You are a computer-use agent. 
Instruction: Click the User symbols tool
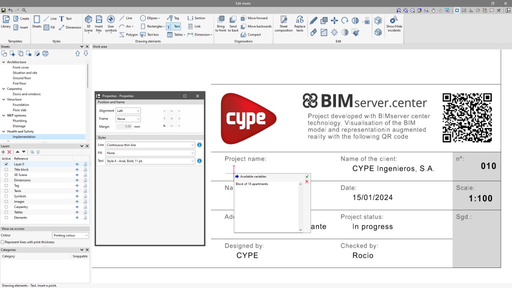point(110,23)
